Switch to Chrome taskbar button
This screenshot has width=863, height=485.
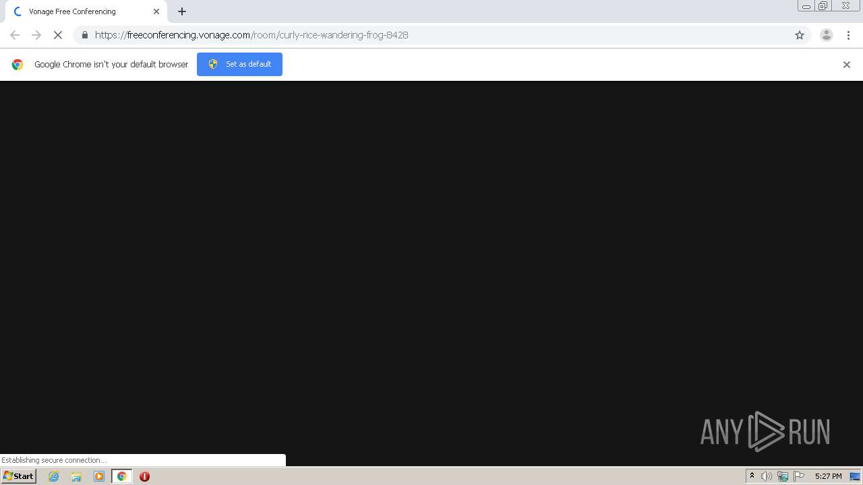pos(121,476)
